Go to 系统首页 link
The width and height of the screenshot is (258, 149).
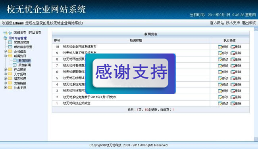[20, 32]
